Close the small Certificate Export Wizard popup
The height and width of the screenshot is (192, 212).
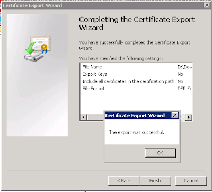[x=175, y=115]
